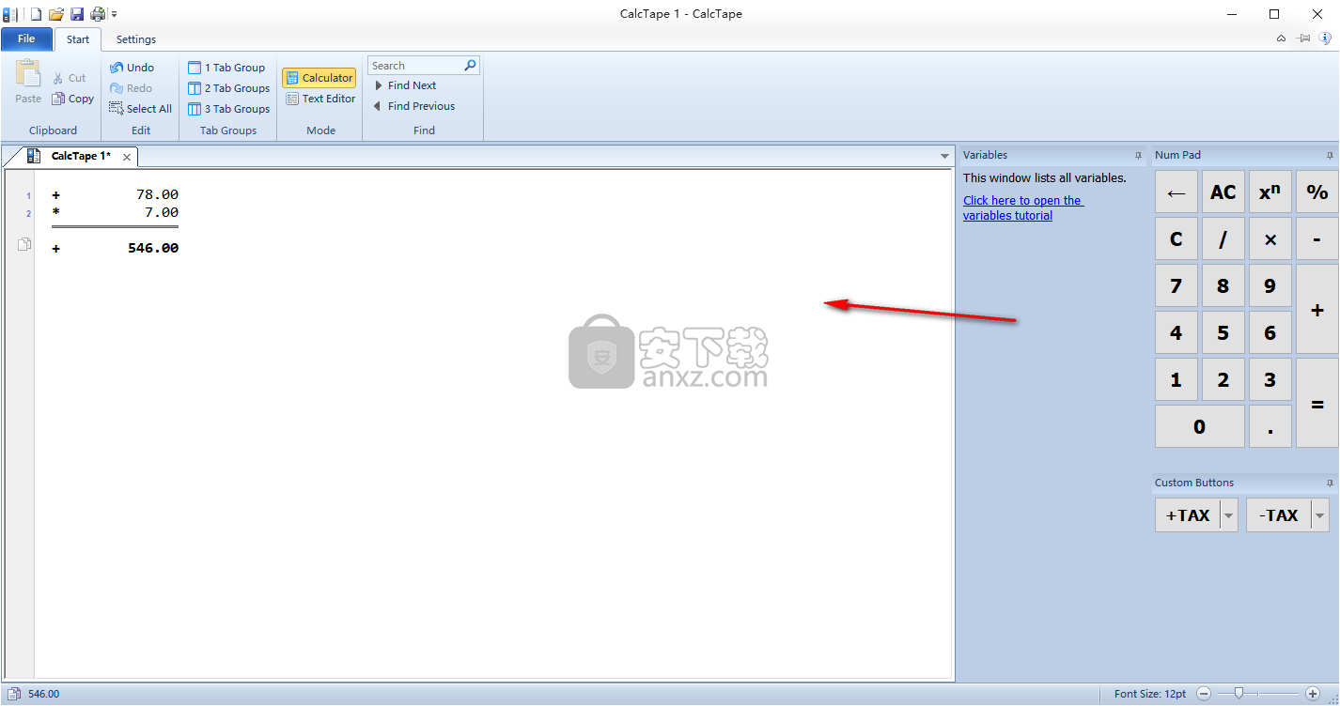Click the backspace arrow key on Num Pad
The image size is (1340, 706).
click(x=1176, y=192)
